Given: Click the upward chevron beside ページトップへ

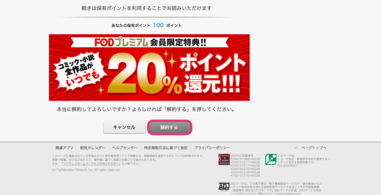Looking at the screenshot, I should [x=296, y=148].
